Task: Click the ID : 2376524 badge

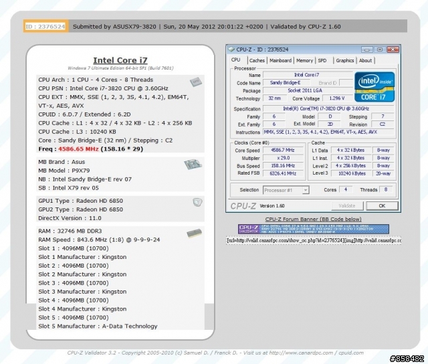Action: pos(45,27)
